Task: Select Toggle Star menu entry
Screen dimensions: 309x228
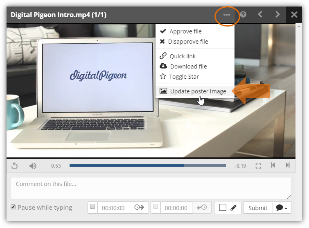Action: [195, 77]
